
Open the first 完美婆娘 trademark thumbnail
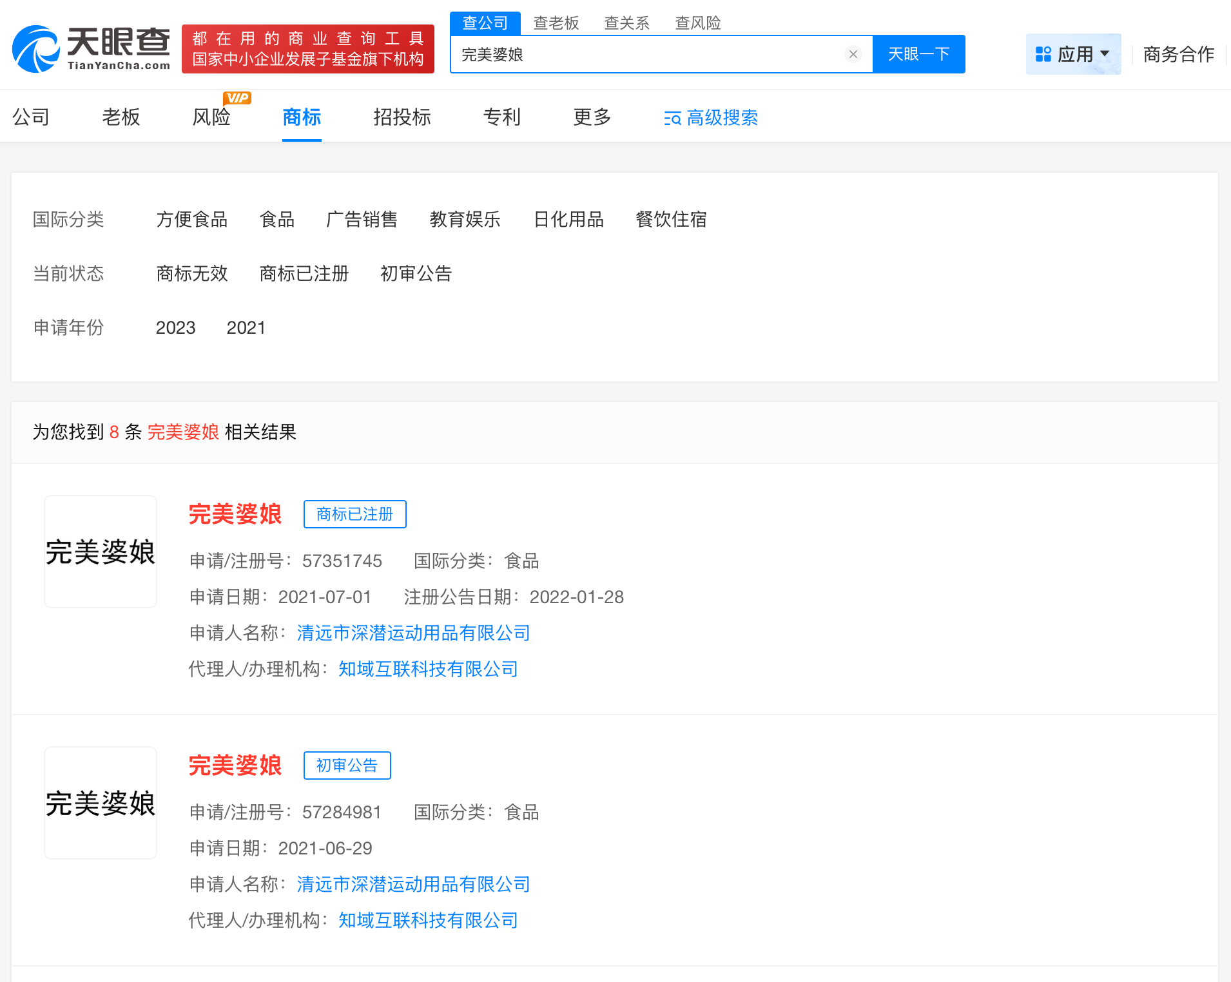pyautogui.click(x=101, y=552)
